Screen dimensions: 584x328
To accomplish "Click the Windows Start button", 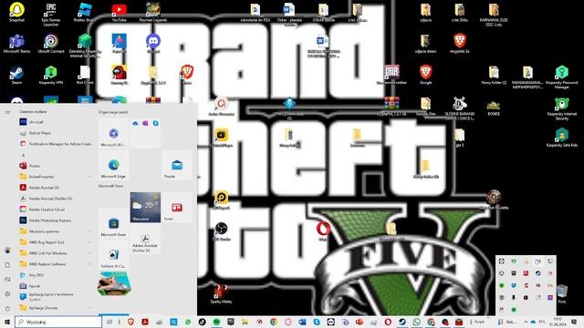I will [x=7, y=322].
